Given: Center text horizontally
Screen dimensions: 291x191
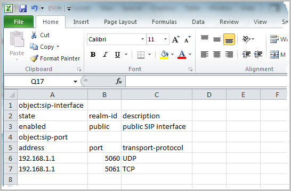Looking at the screenshot, I should 217,55.
